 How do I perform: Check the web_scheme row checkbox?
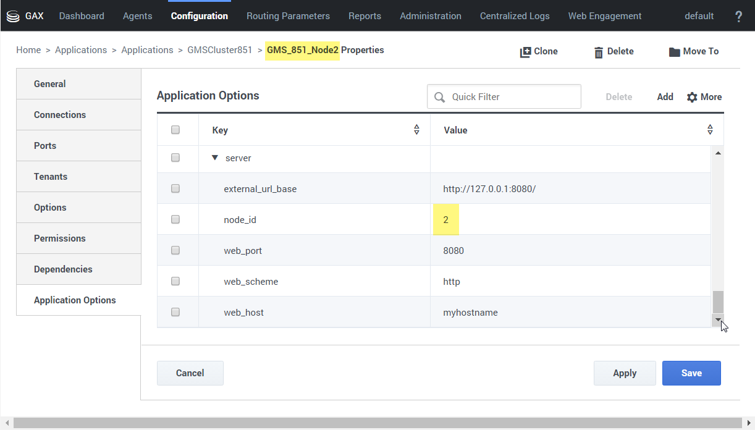click(175, 281)
